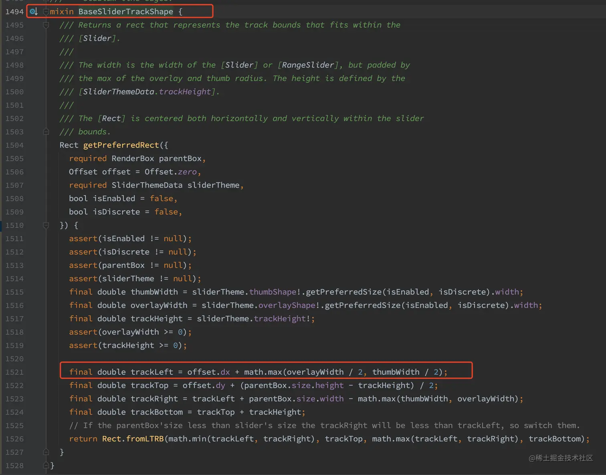Click the mixin end fold marker on line 1528
Screen dimensions: 606x475
46,465
